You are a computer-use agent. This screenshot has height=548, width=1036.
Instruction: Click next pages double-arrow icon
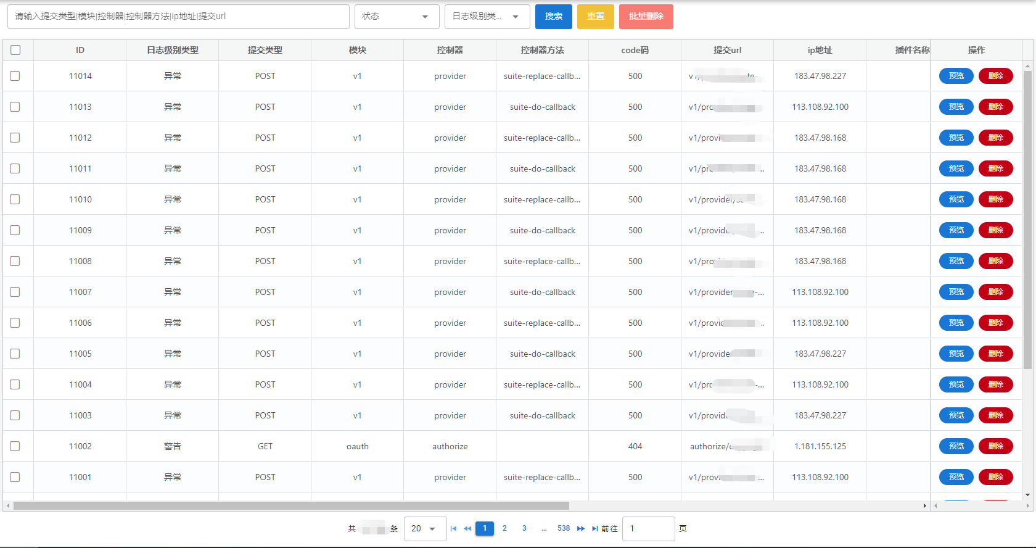(581, 528)
